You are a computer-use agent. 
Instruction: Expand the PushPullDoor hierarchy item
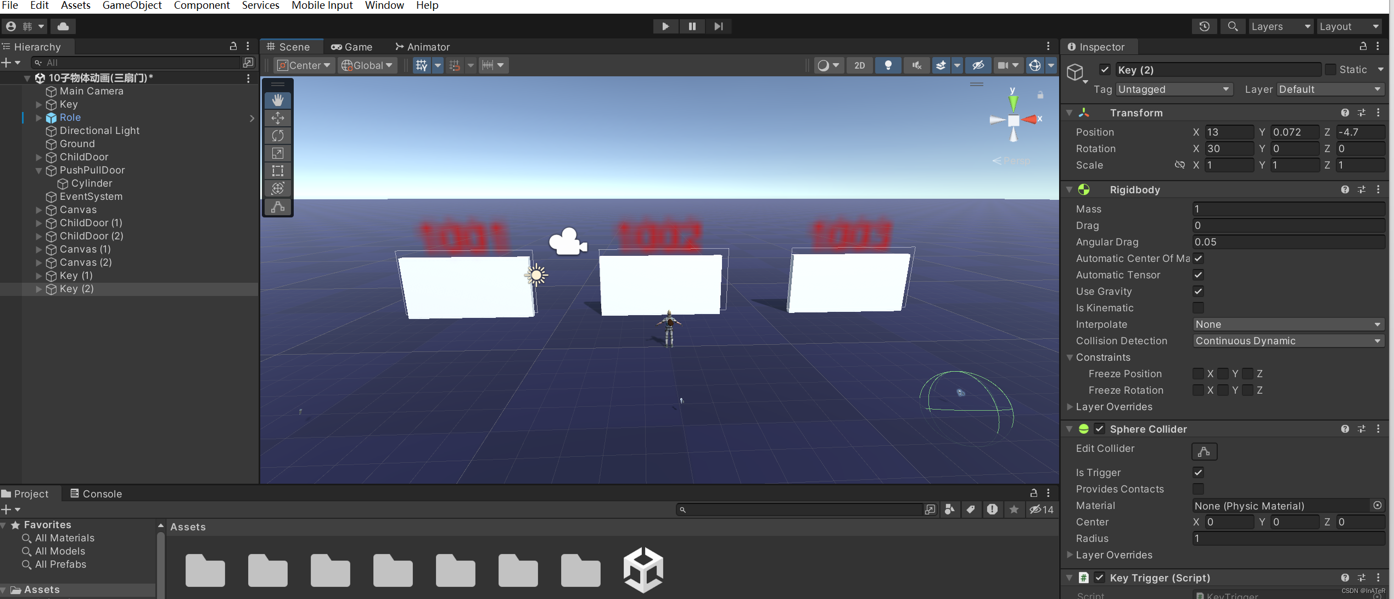39,170
